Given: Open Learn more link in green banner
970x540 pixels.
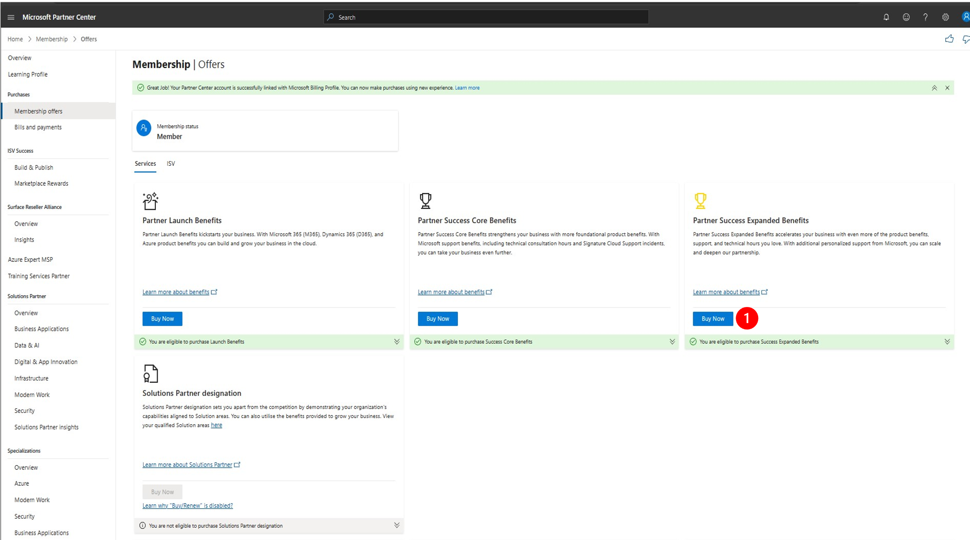Looking at the screenshot, I should pos(467,88).
